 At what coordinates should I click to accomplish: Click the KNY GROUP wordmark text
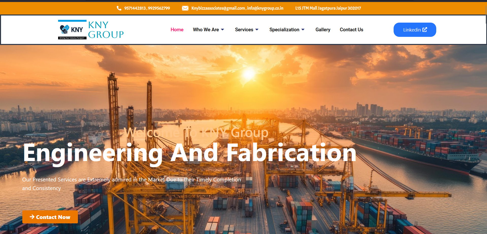[106, 30]
